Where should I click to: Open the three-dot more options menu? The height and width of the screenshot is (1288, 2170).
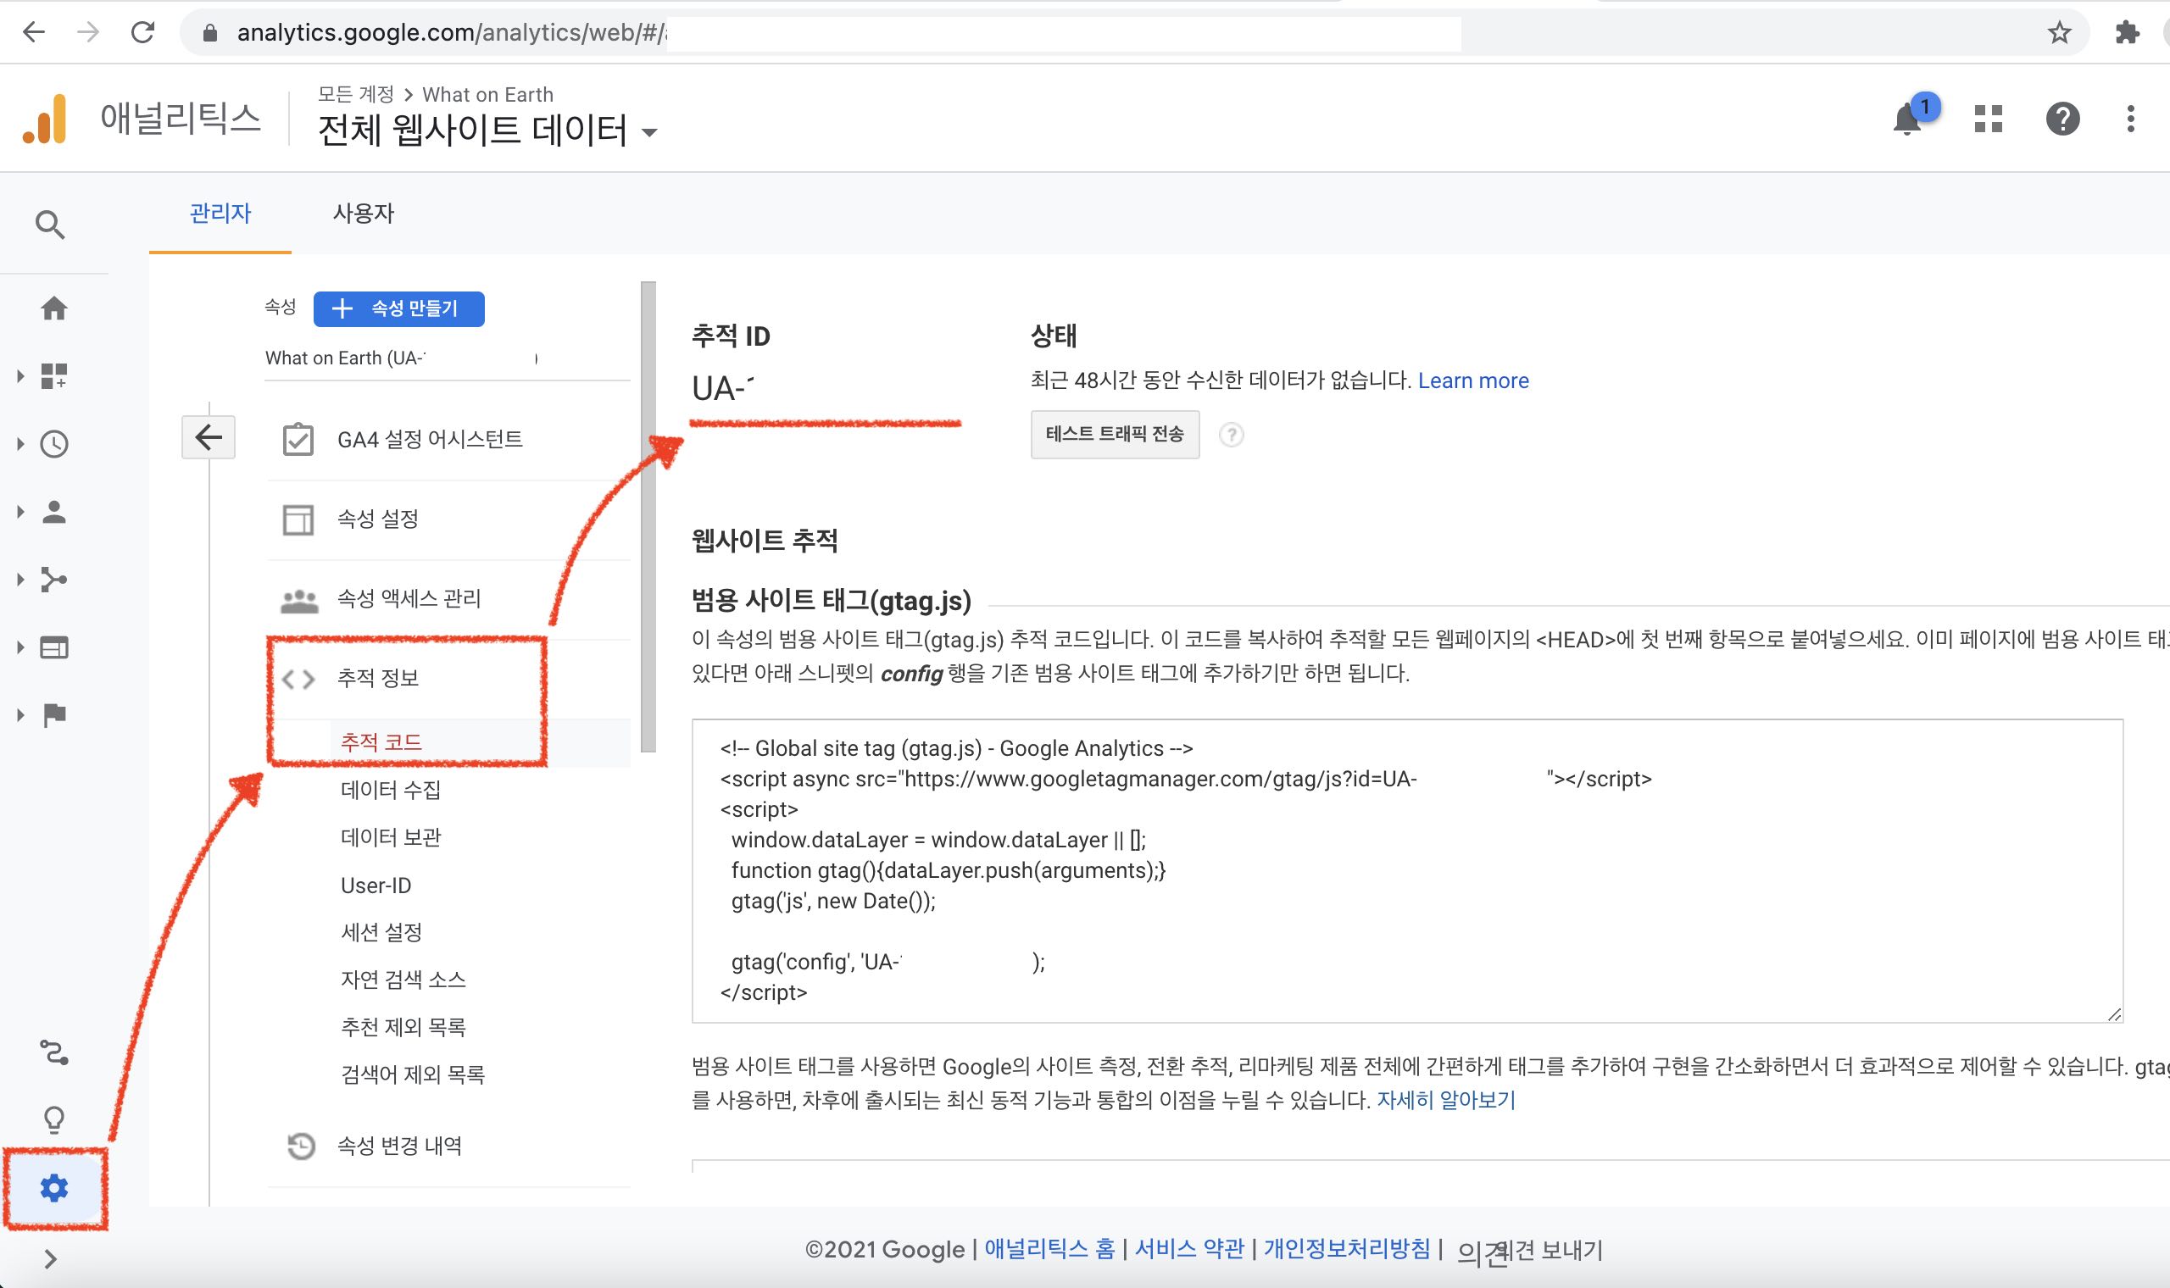tap(2130, 119)
